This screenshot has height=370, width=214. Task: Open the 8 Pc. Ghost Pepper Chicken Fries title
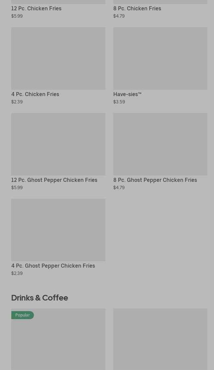pyautogui.click(x=155, y=180)
